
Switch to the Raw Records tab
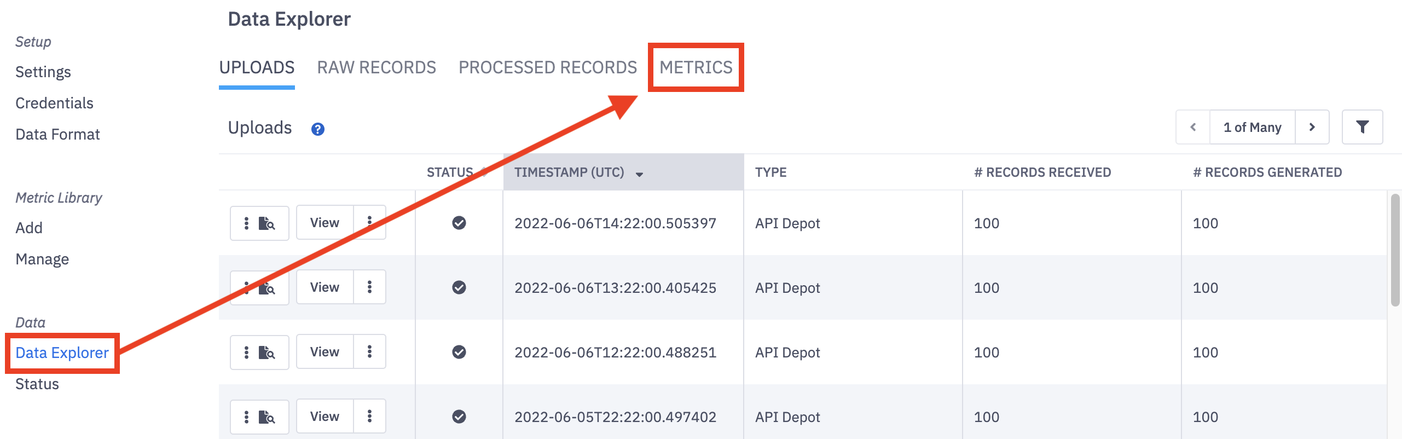[376, 67]
